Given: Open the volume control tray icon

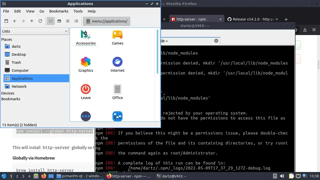Looking at the screenshot, I should point(282,176).
